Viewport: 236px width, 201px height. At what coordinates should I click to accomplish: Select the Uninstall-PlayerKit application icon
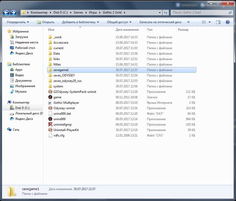(50, 130)
